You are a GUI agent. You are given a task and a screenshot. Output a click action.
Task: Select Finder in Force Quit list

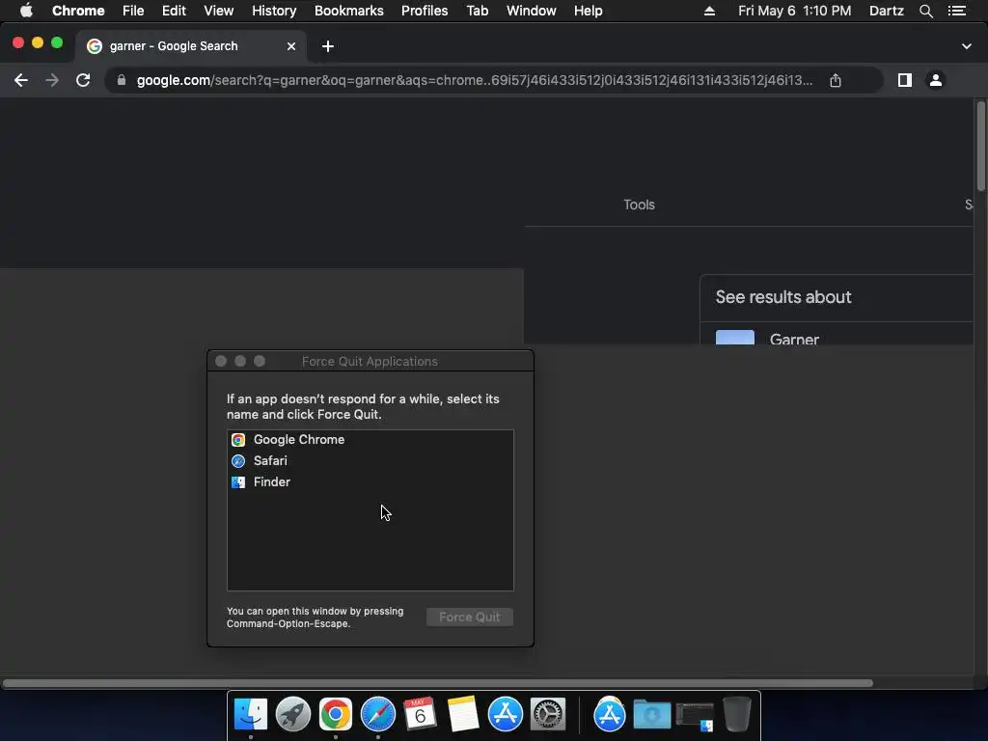pos(370,482)
